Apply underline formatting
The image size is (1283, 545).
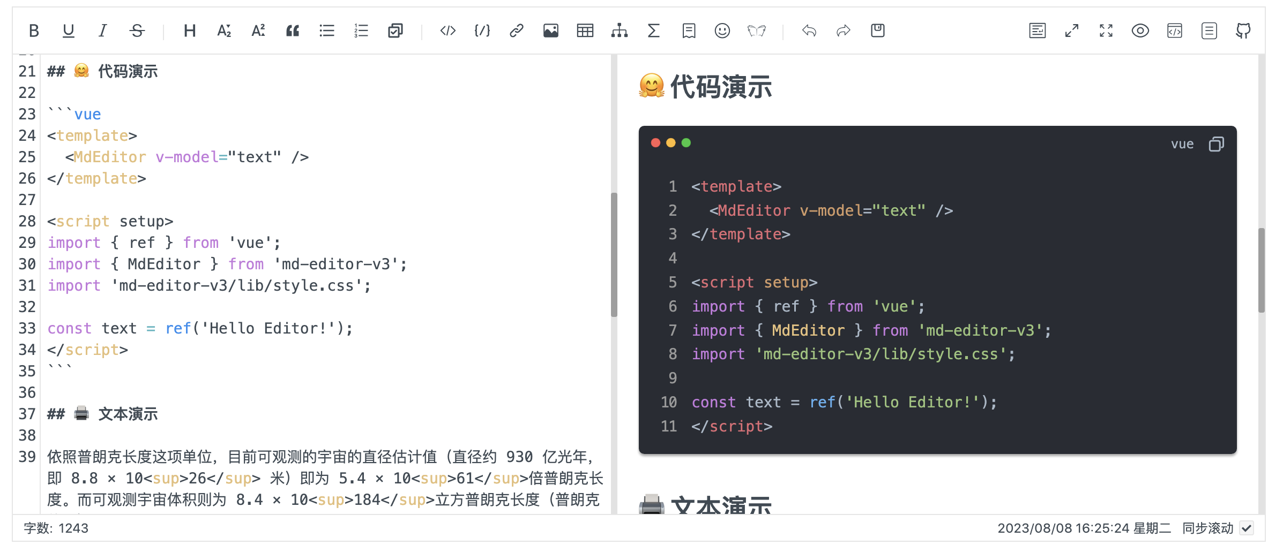[x=68, y=31]
